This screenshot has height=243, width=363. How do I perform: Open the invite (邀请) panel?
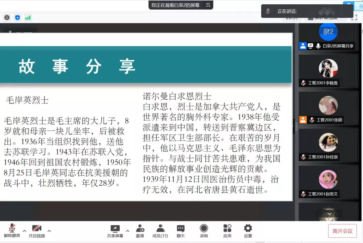[x=140, y=231]
